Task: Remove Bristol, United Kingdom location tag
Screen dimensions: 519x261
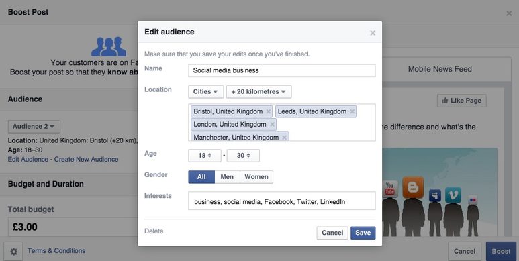Action: [269, 111]
